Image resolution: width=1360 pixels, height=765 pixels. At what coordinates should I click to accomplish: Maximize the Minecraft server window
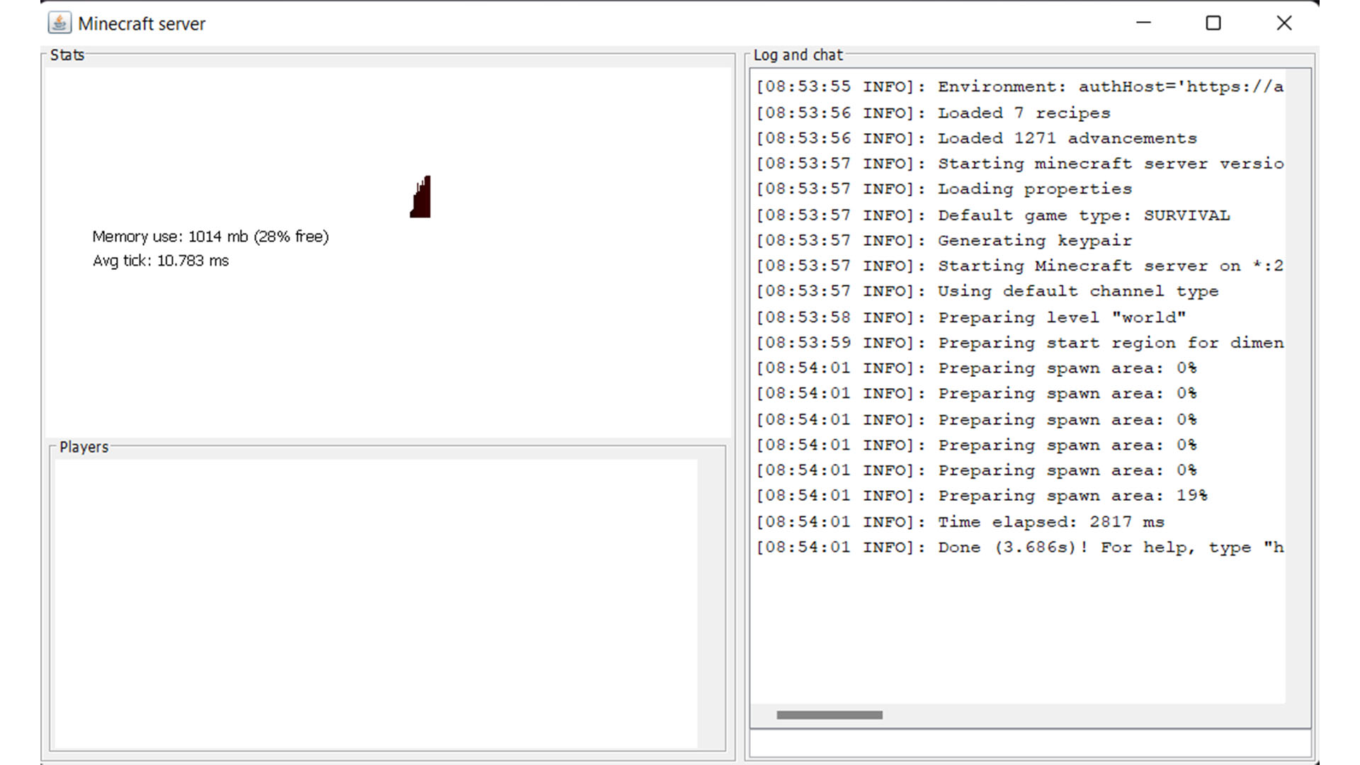[x=1213, y=23]
